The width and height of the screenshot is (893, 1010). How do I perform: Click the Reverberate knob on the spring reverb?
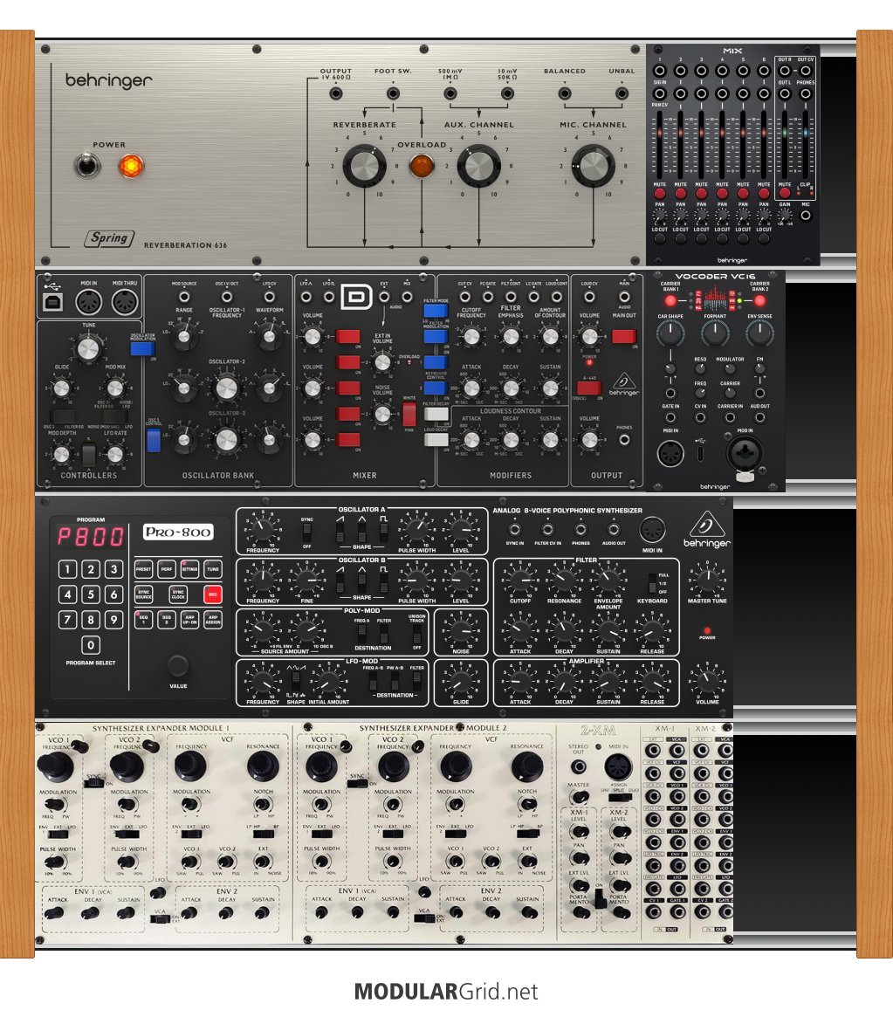364,166
